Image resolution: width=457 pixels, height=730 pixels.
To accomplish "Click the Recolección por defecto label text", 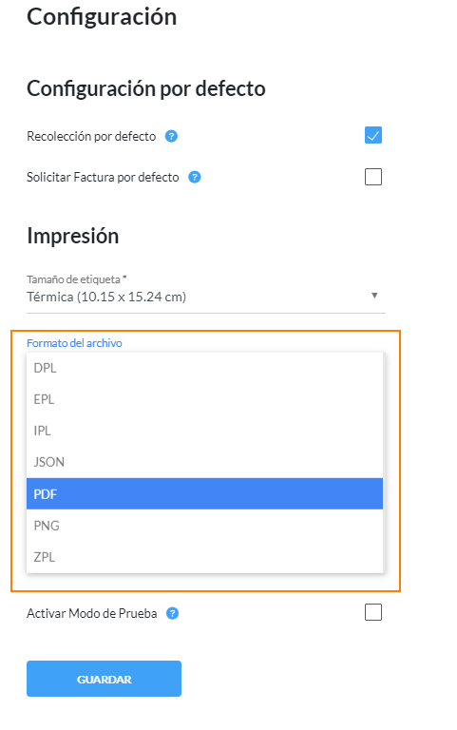I will pyautogui.click(x=91, y=137).
